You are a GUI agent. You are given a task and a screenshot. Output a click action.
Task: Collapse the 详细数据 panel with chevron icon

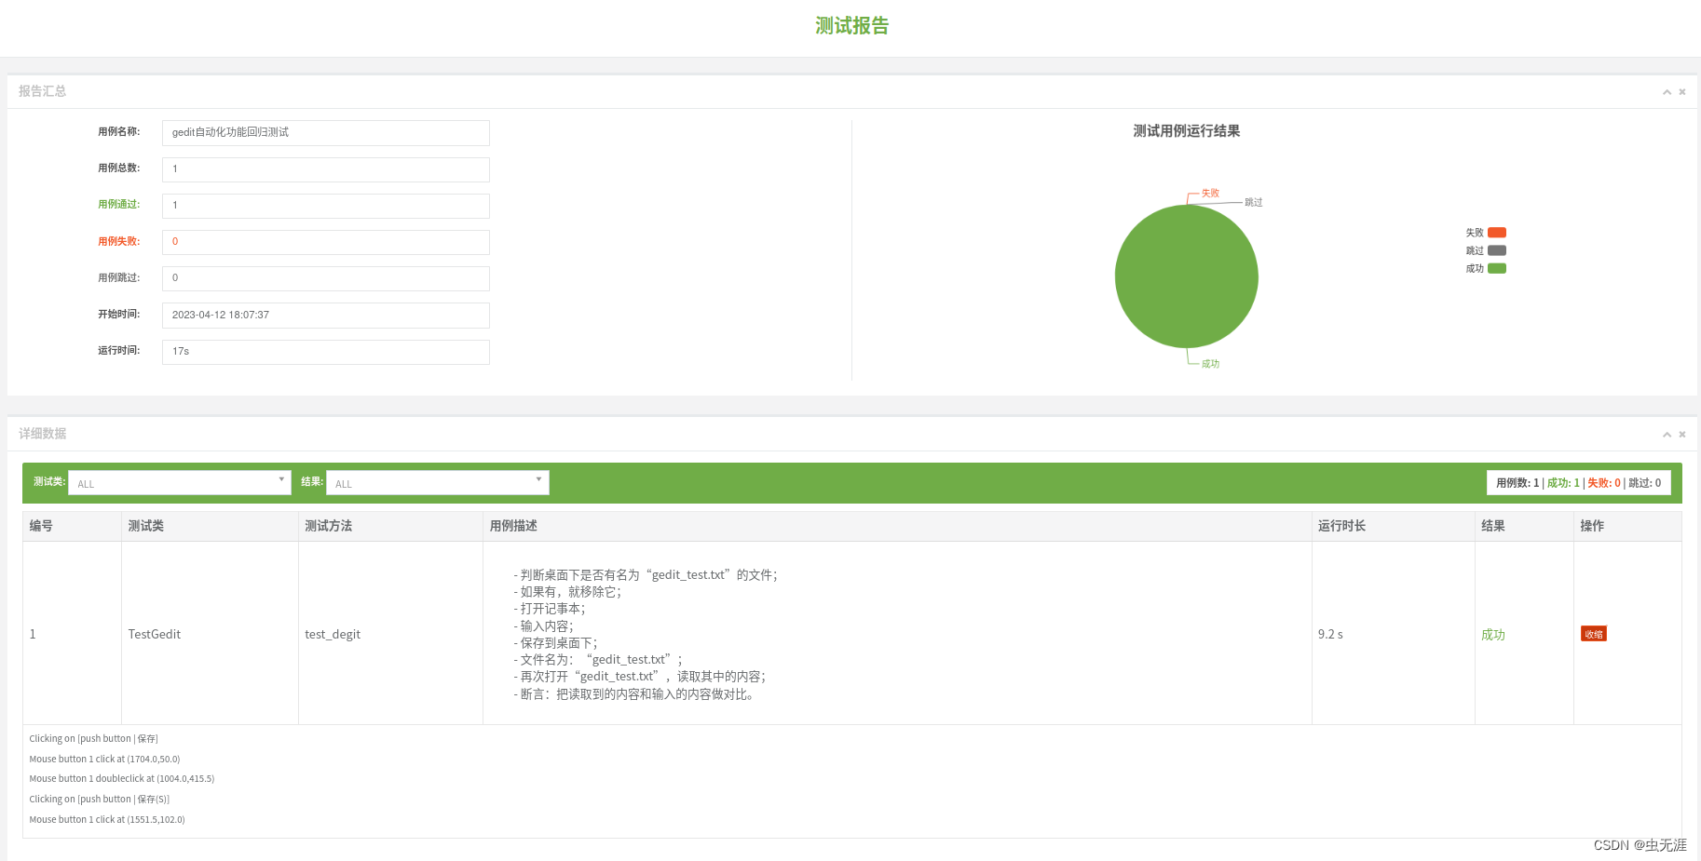coord(1667,435)
